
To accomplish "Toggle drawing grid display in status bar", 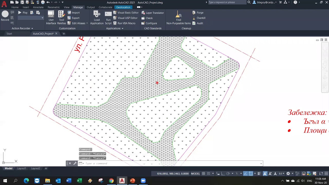I will pyautogui.click(x=203, y=174).
